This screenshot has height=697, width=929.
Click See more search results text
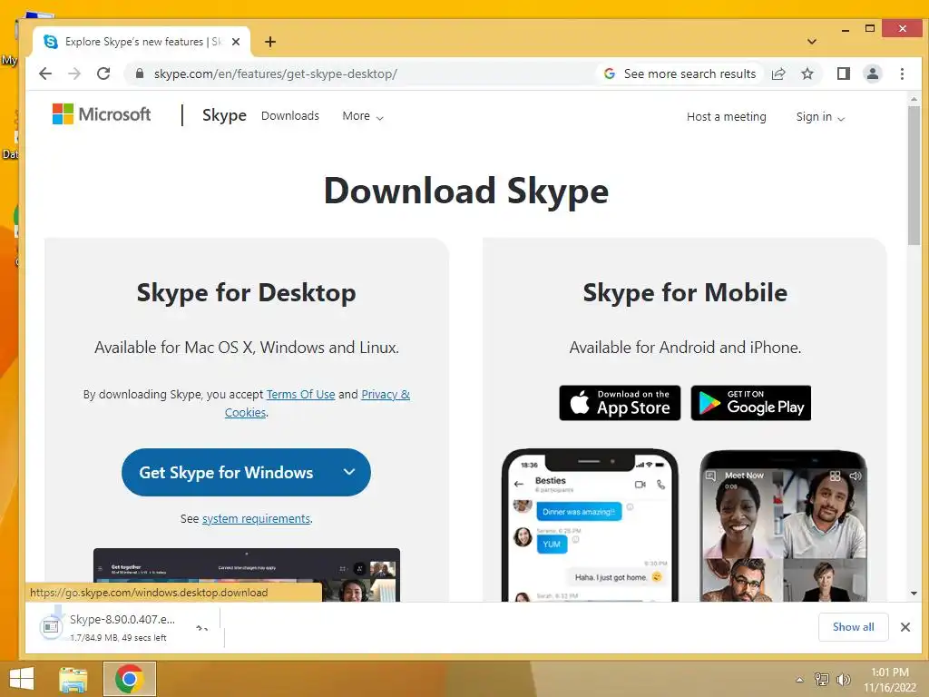pos(689,74)
